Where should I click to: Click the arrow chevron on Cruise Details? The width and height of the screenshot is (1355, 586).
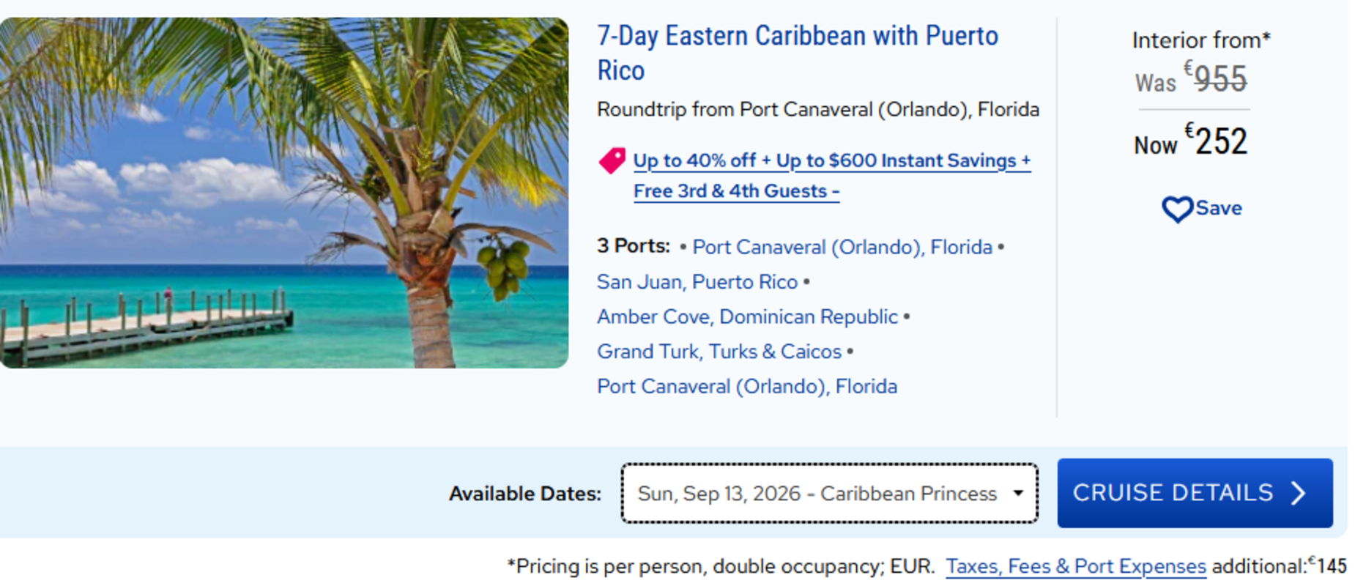click(x=1299, y=493)
